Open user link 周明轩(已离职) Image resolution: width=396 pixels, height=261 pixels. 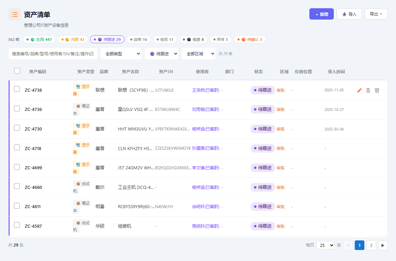[206, 226]
